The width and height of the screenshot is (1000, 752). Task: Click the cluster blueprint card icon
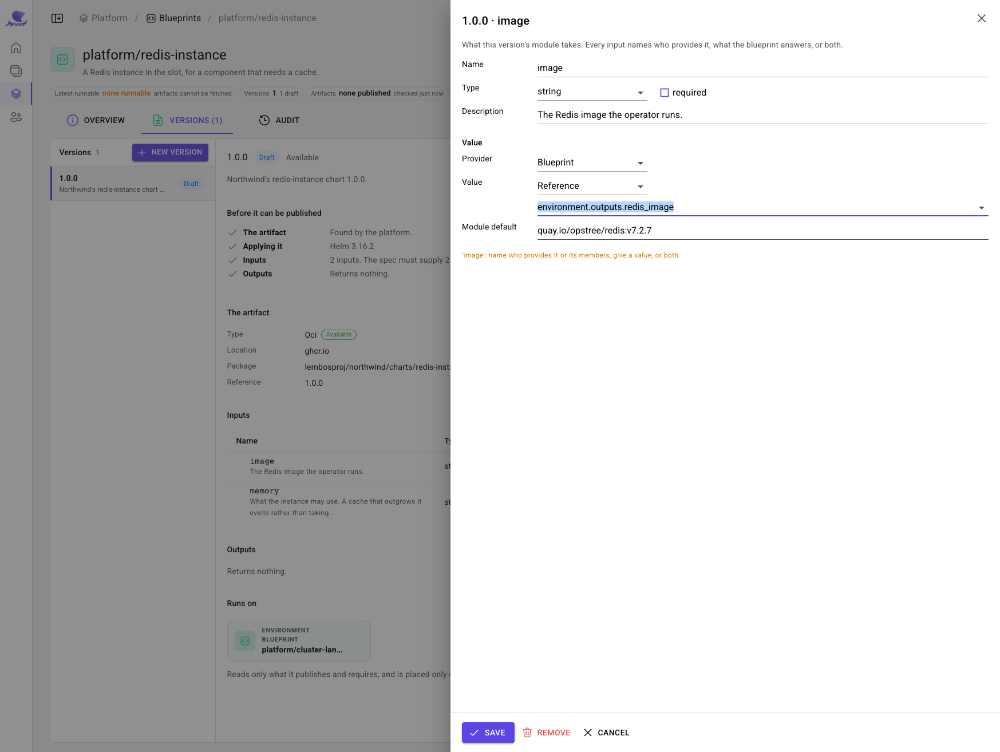coord(245,641)
